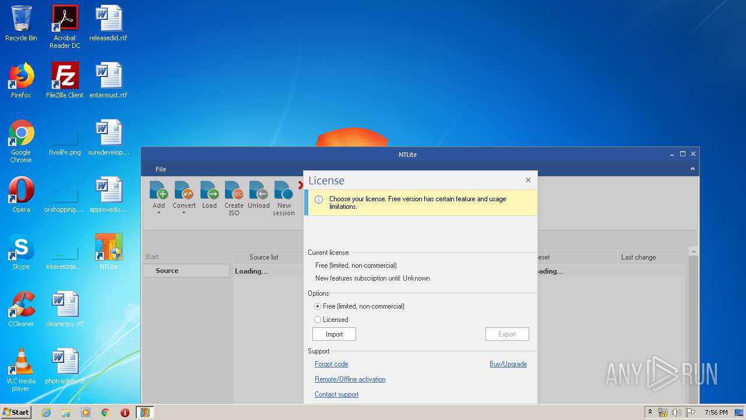
Task: Open the FileZilla Client desktop icon
Action: [x=65, y=80]
